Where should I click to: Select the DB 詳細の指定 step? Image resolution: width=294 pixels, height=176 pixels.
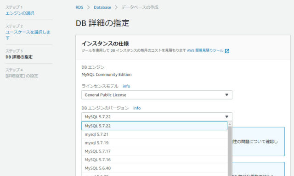(19, 57)
